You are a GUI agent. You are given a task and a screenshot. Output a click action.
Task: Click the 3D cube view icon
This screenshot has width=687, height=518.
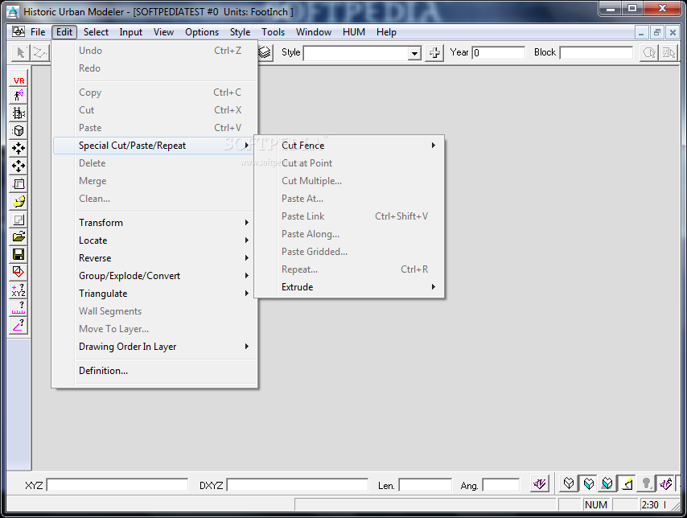pyautogui.click(x=19, y=131)
